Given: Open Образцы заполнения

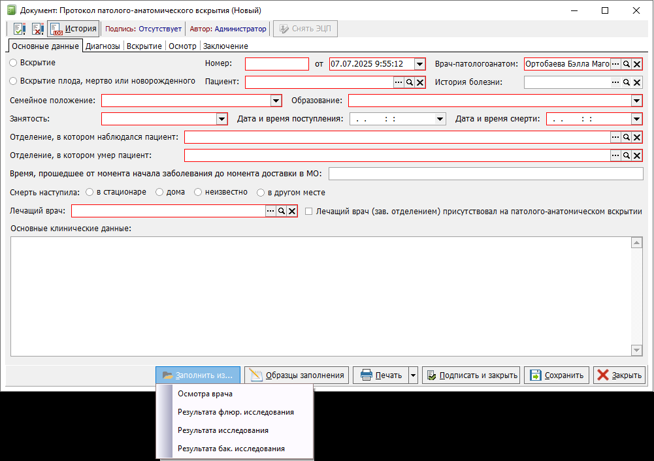Looking at the screenshot, I should click(297, 375).
